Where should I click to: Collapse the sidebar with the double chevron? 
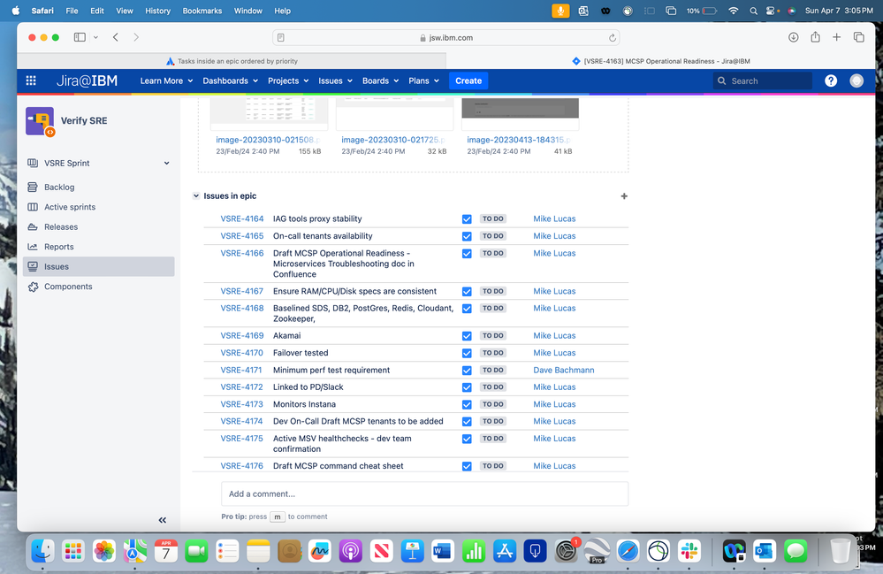click(x=162, y=520)
